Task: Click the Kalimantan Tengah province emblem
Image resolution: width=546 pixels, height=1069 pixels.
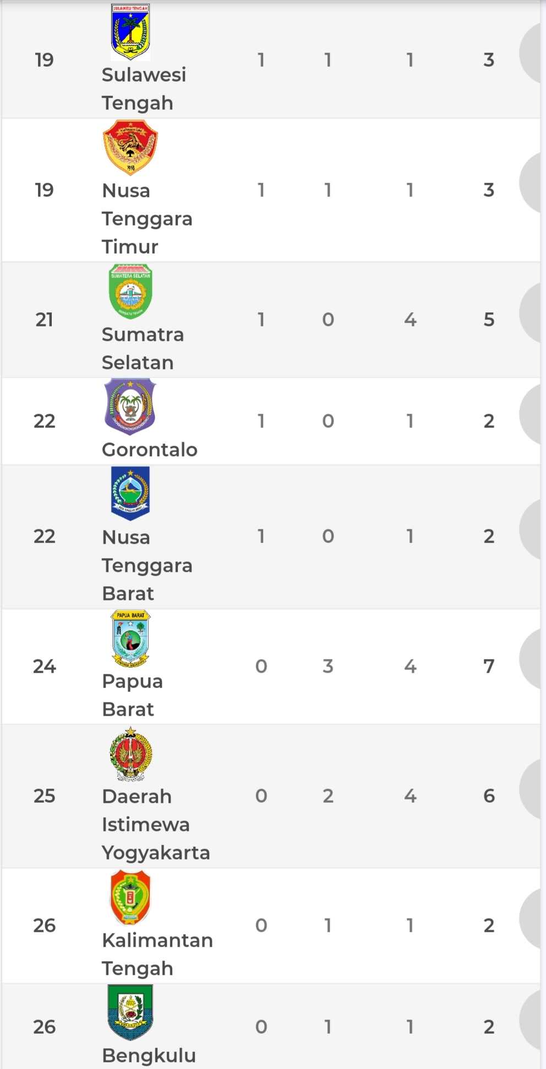Action: (130, 898)
